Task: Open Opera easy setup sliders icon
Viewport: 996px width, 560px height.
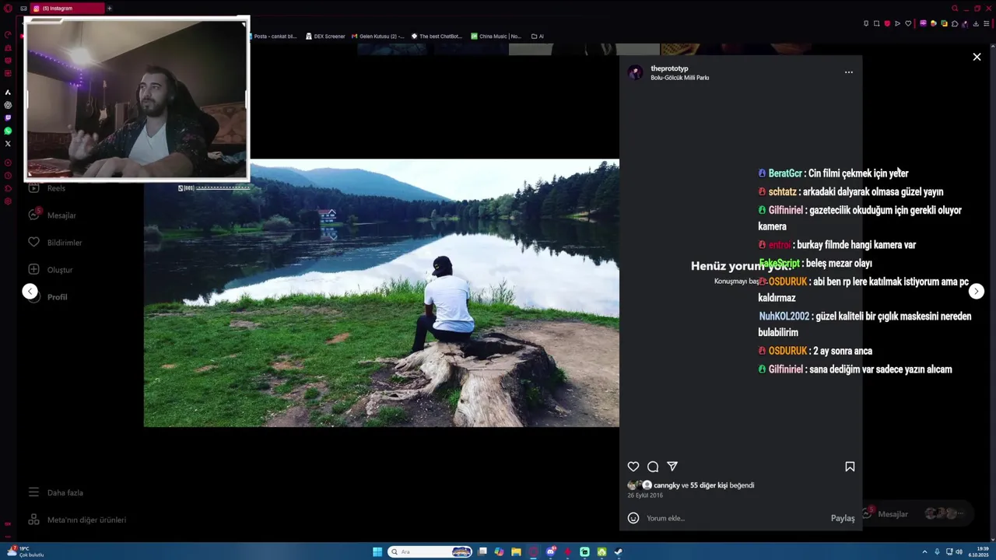Action: click(987, 23)
